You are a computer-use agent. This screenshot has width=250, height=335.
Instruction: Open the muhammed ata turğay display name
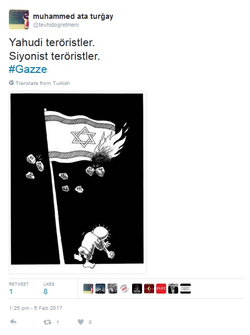73,16
